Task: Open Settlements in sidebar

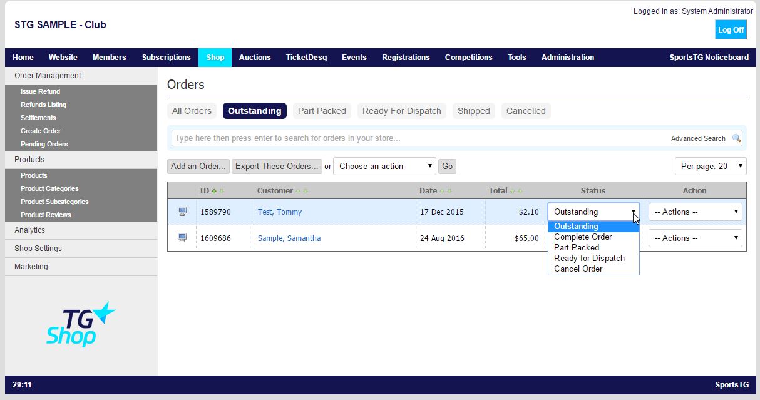Action: (38, 118)
